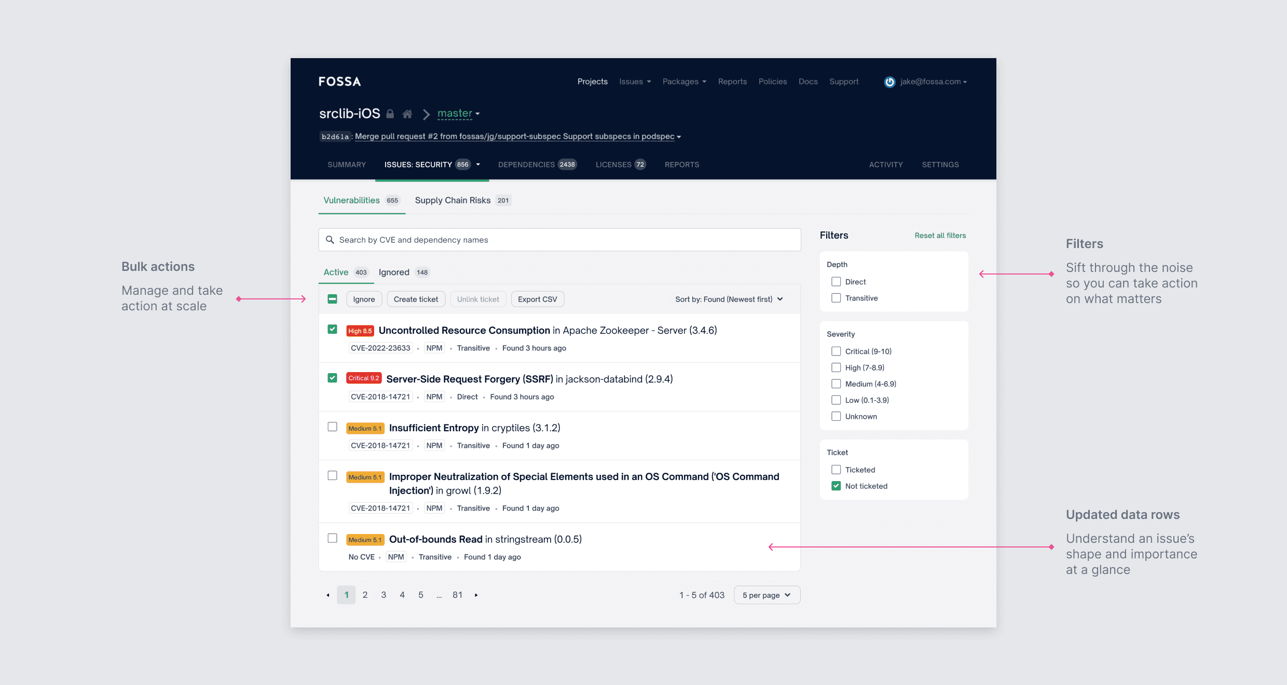Click the Create ticket button
1287x685 pixels.
point(416,299)
